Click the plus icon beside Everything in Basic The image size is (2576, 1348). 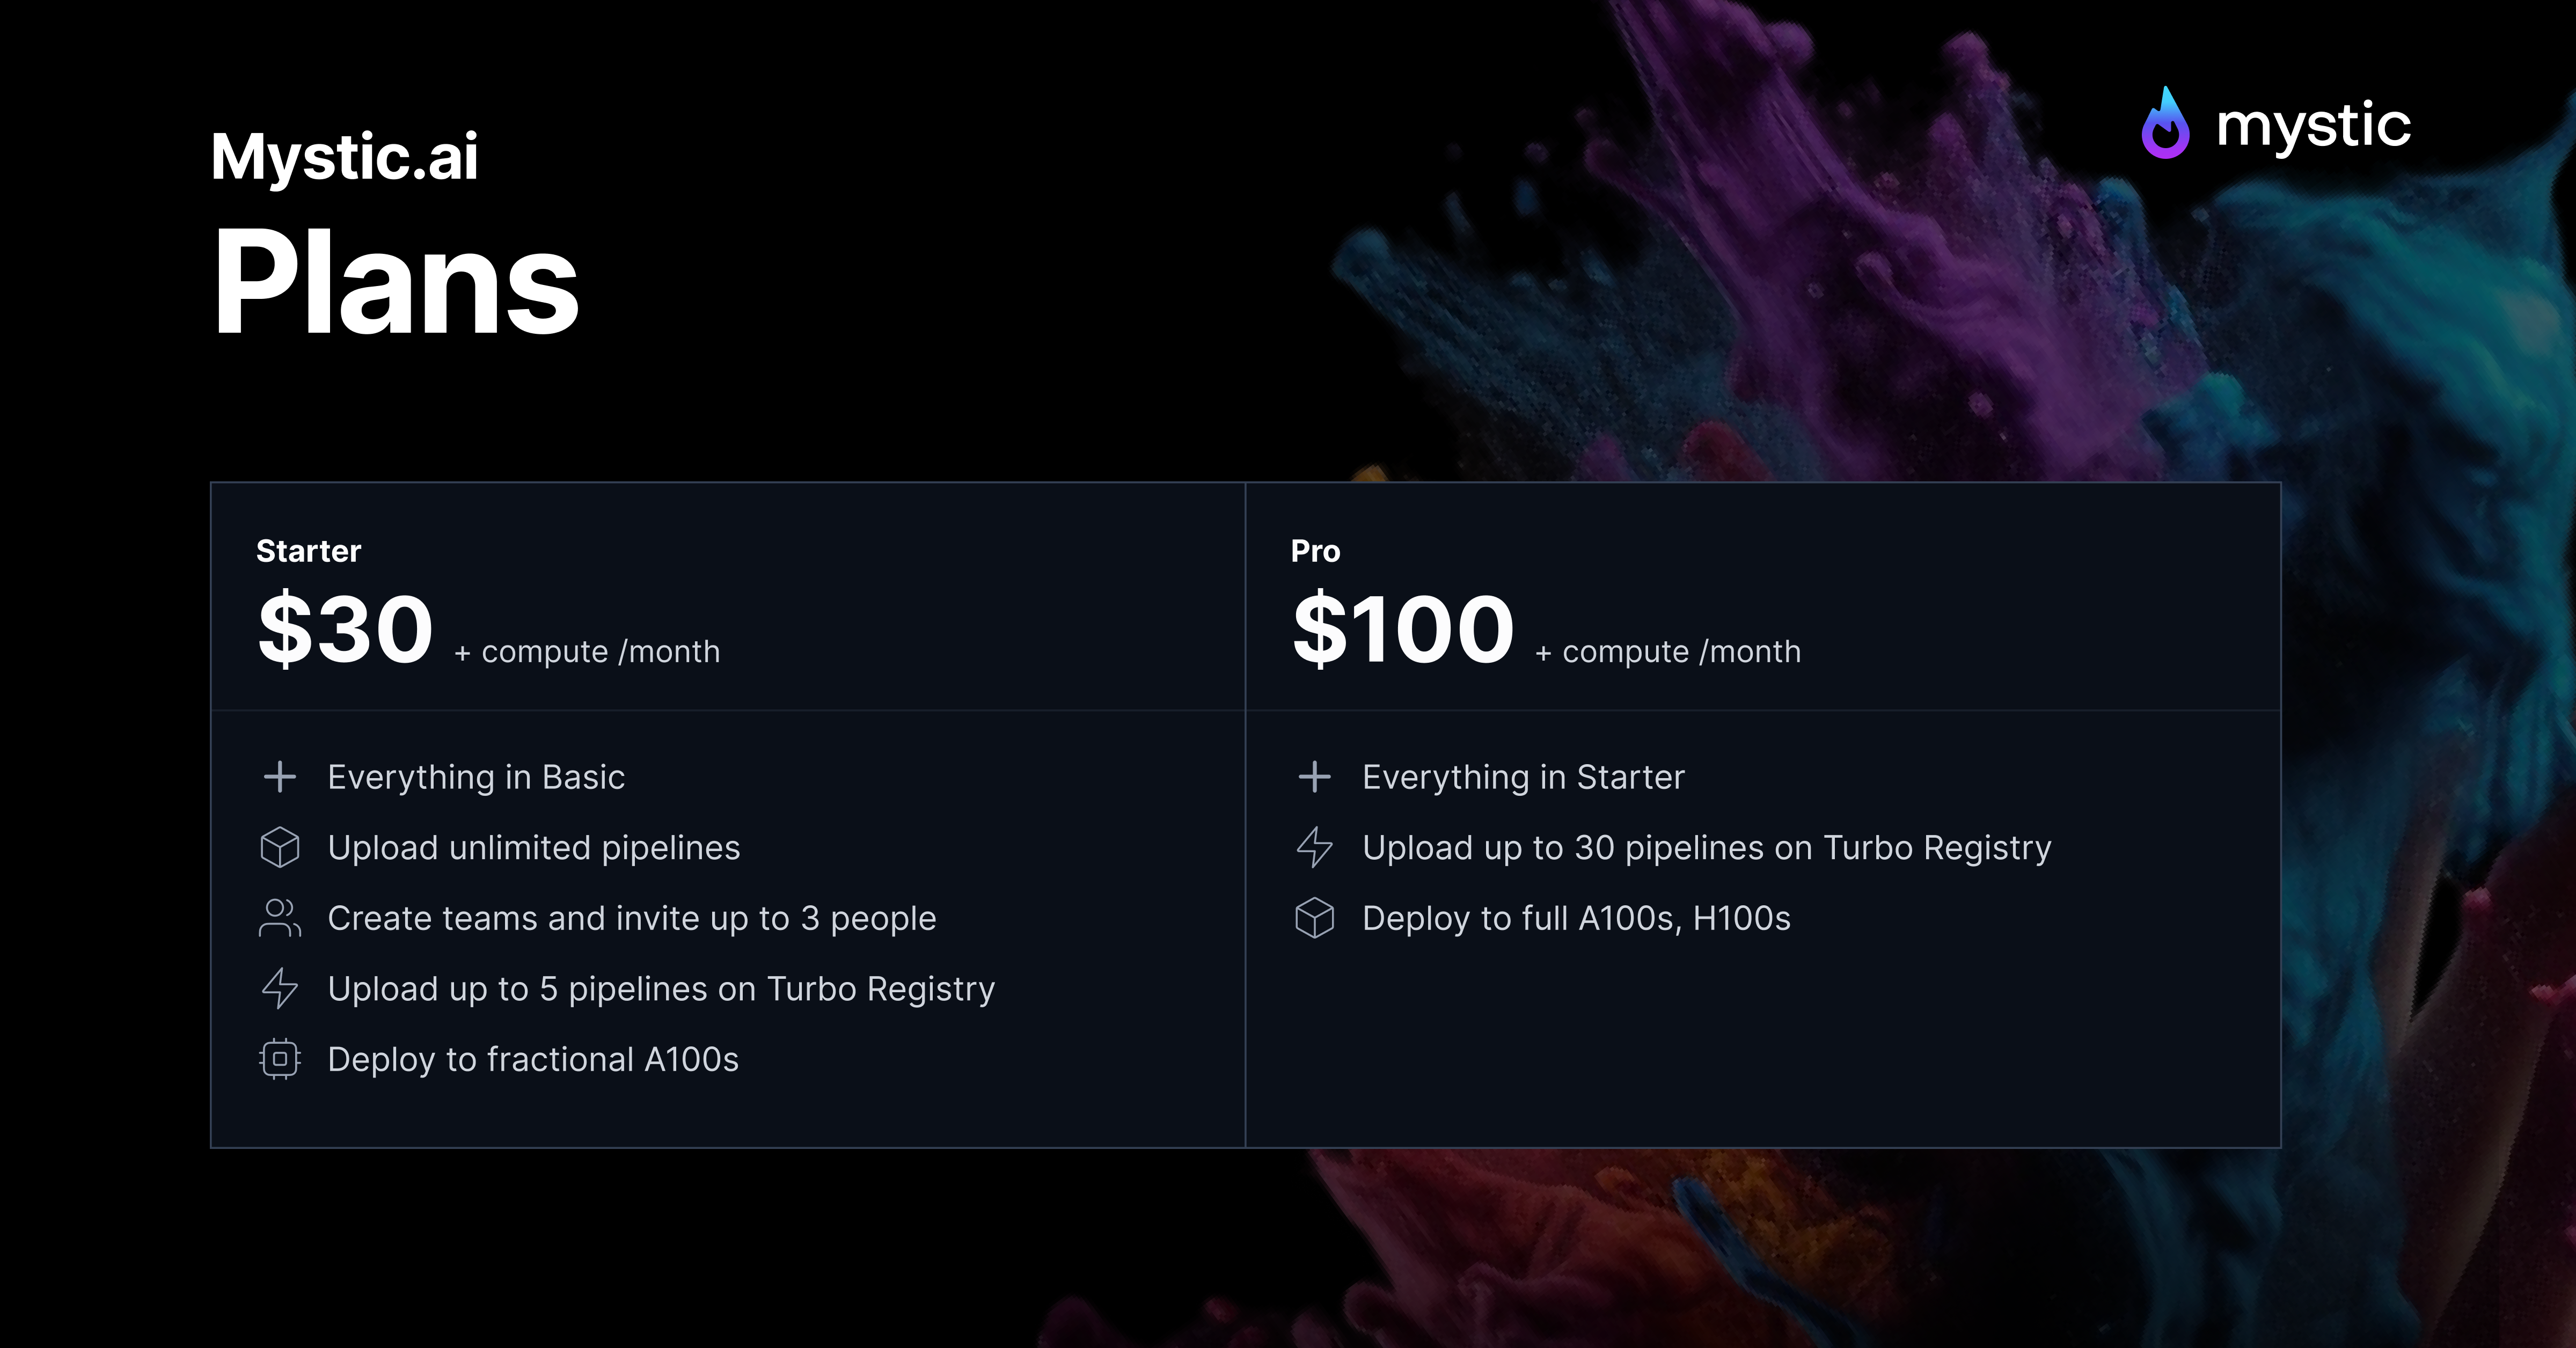coord(280,777)
